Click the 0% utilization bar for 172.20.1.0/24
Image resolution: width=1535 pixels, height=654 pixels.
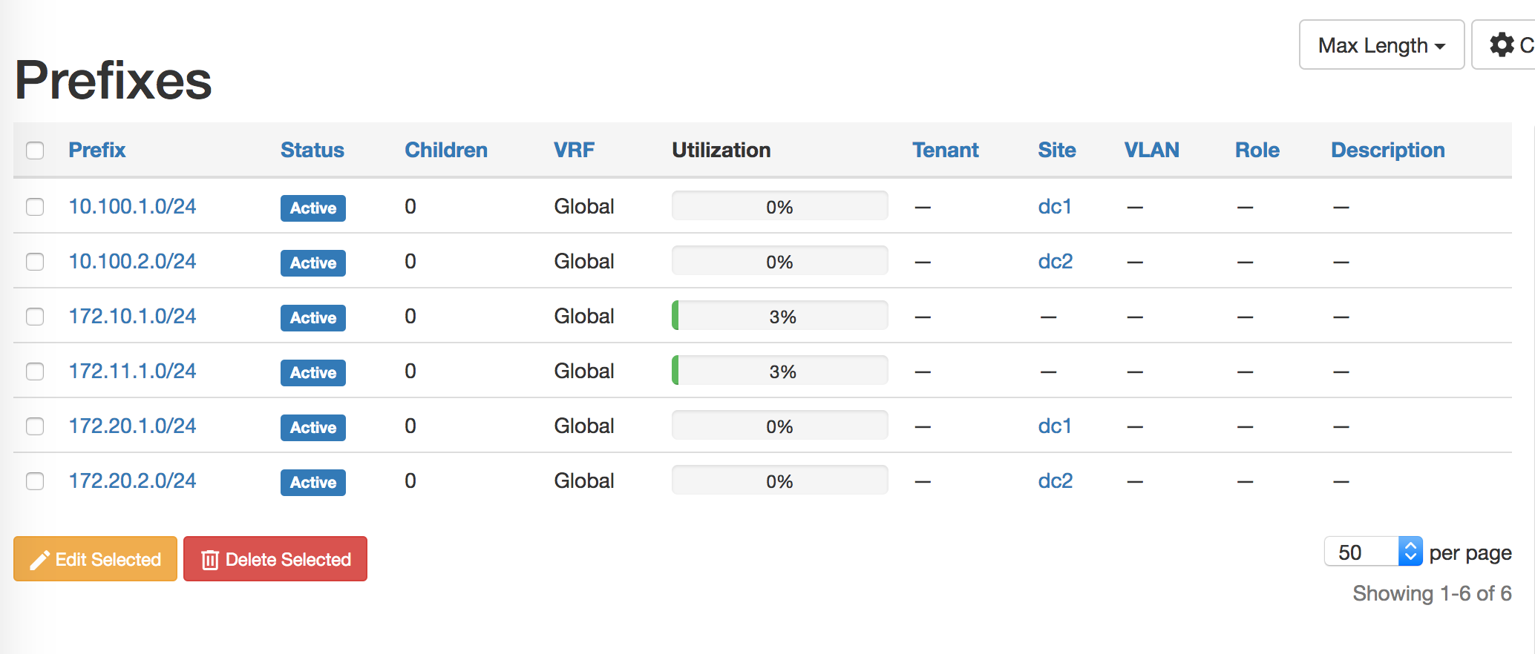click(x=780, y=426)
